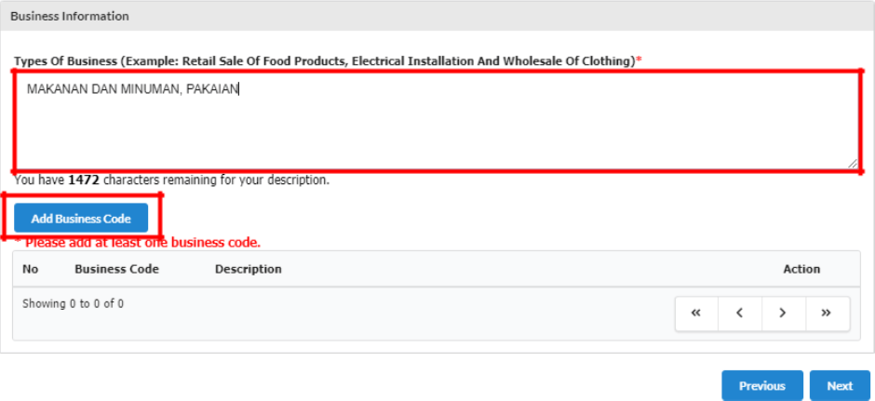Screen dimensions: 875x401
Task: Click the No column header
Action: tap(31, 269)
